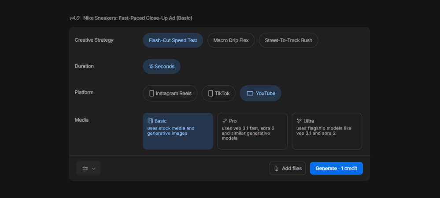
Task: Pick the Street-To-Track Rush strategy
Action: (288, 40)
